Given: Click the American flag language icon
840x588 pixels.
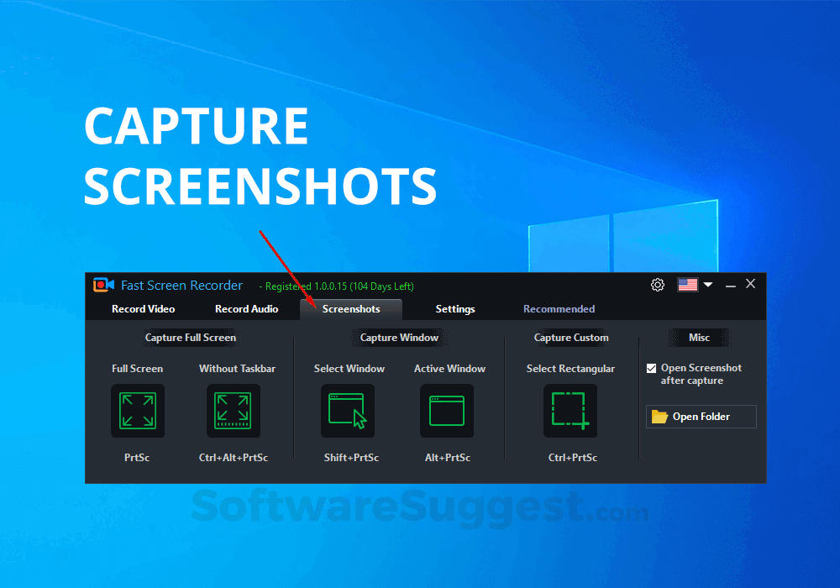Looking at the screenshot, I should pos(687,285).
